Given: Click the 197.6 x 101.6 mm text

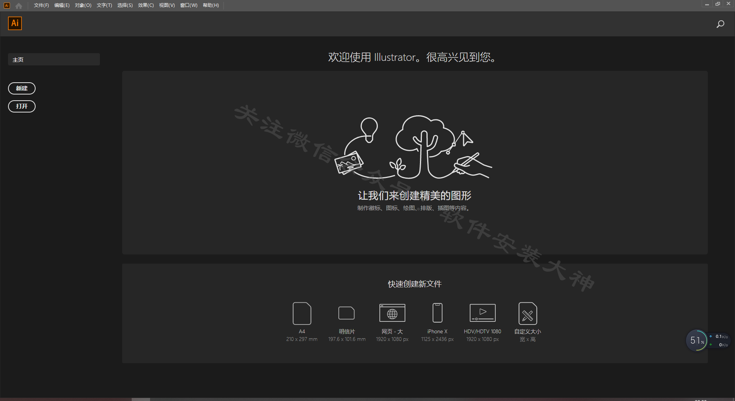Looking at the screenshot, I should pos(347,339).
